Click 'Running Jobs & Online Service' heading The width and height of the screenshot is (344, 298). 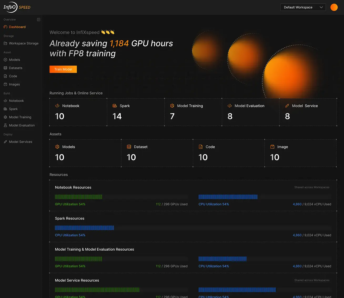tap(76, 93)
